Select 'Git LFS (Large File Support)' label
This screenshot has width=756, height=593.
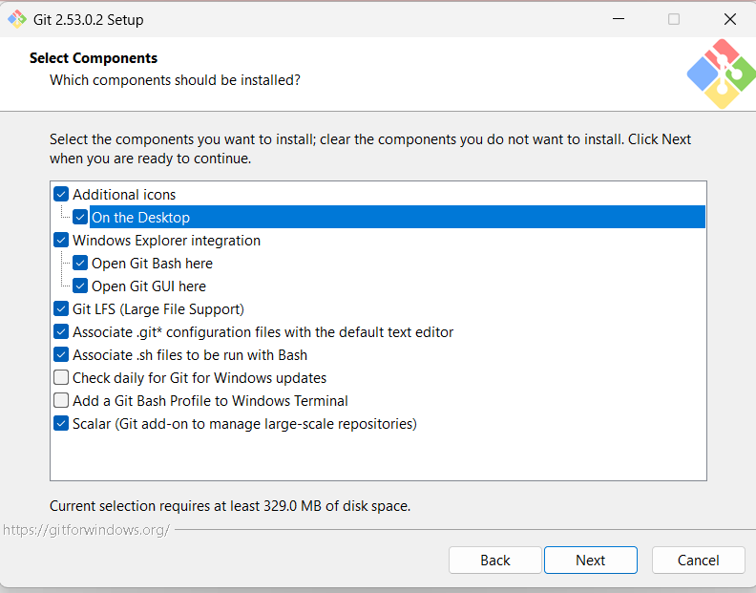pos(158,309)
